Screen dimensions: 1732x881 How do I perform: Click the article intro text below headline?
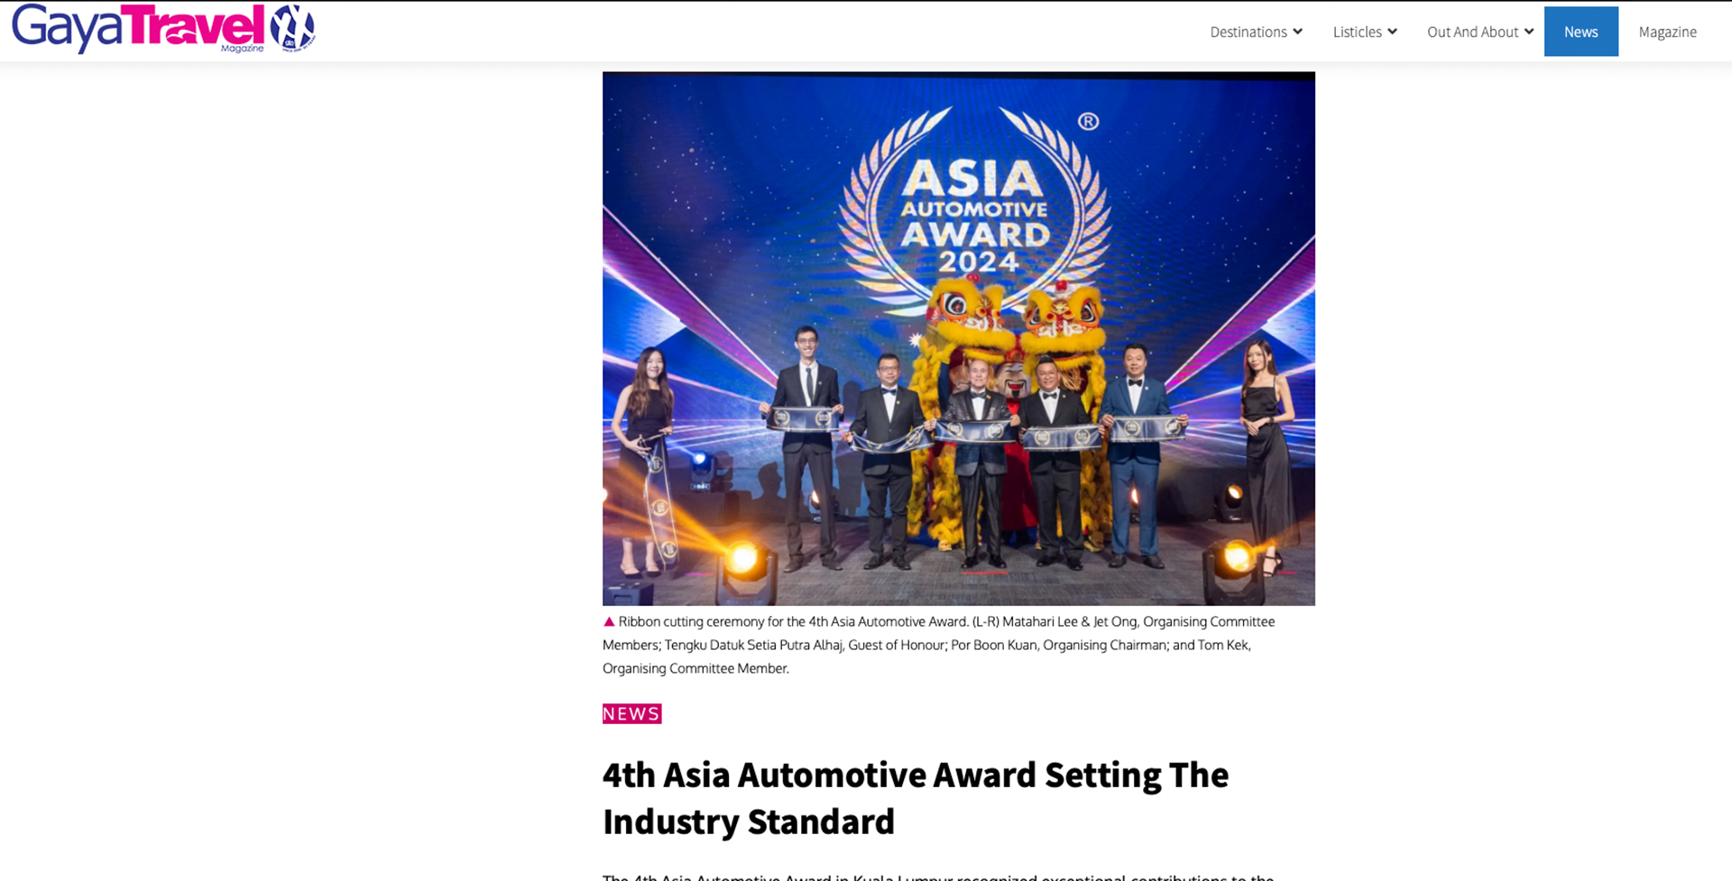938,876
